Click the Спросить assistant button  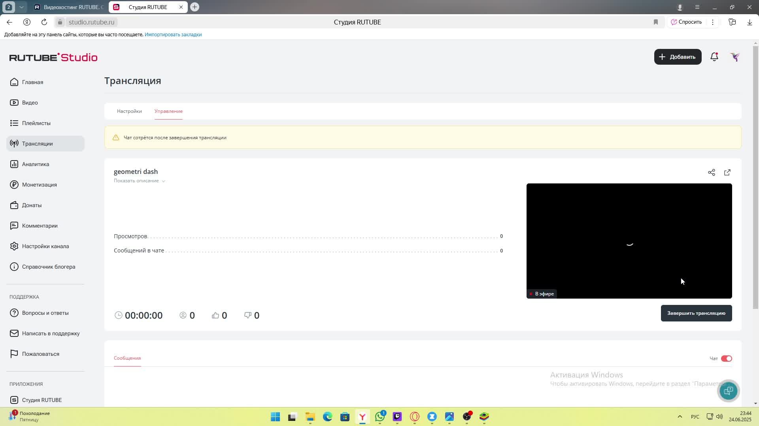point(687,22)
